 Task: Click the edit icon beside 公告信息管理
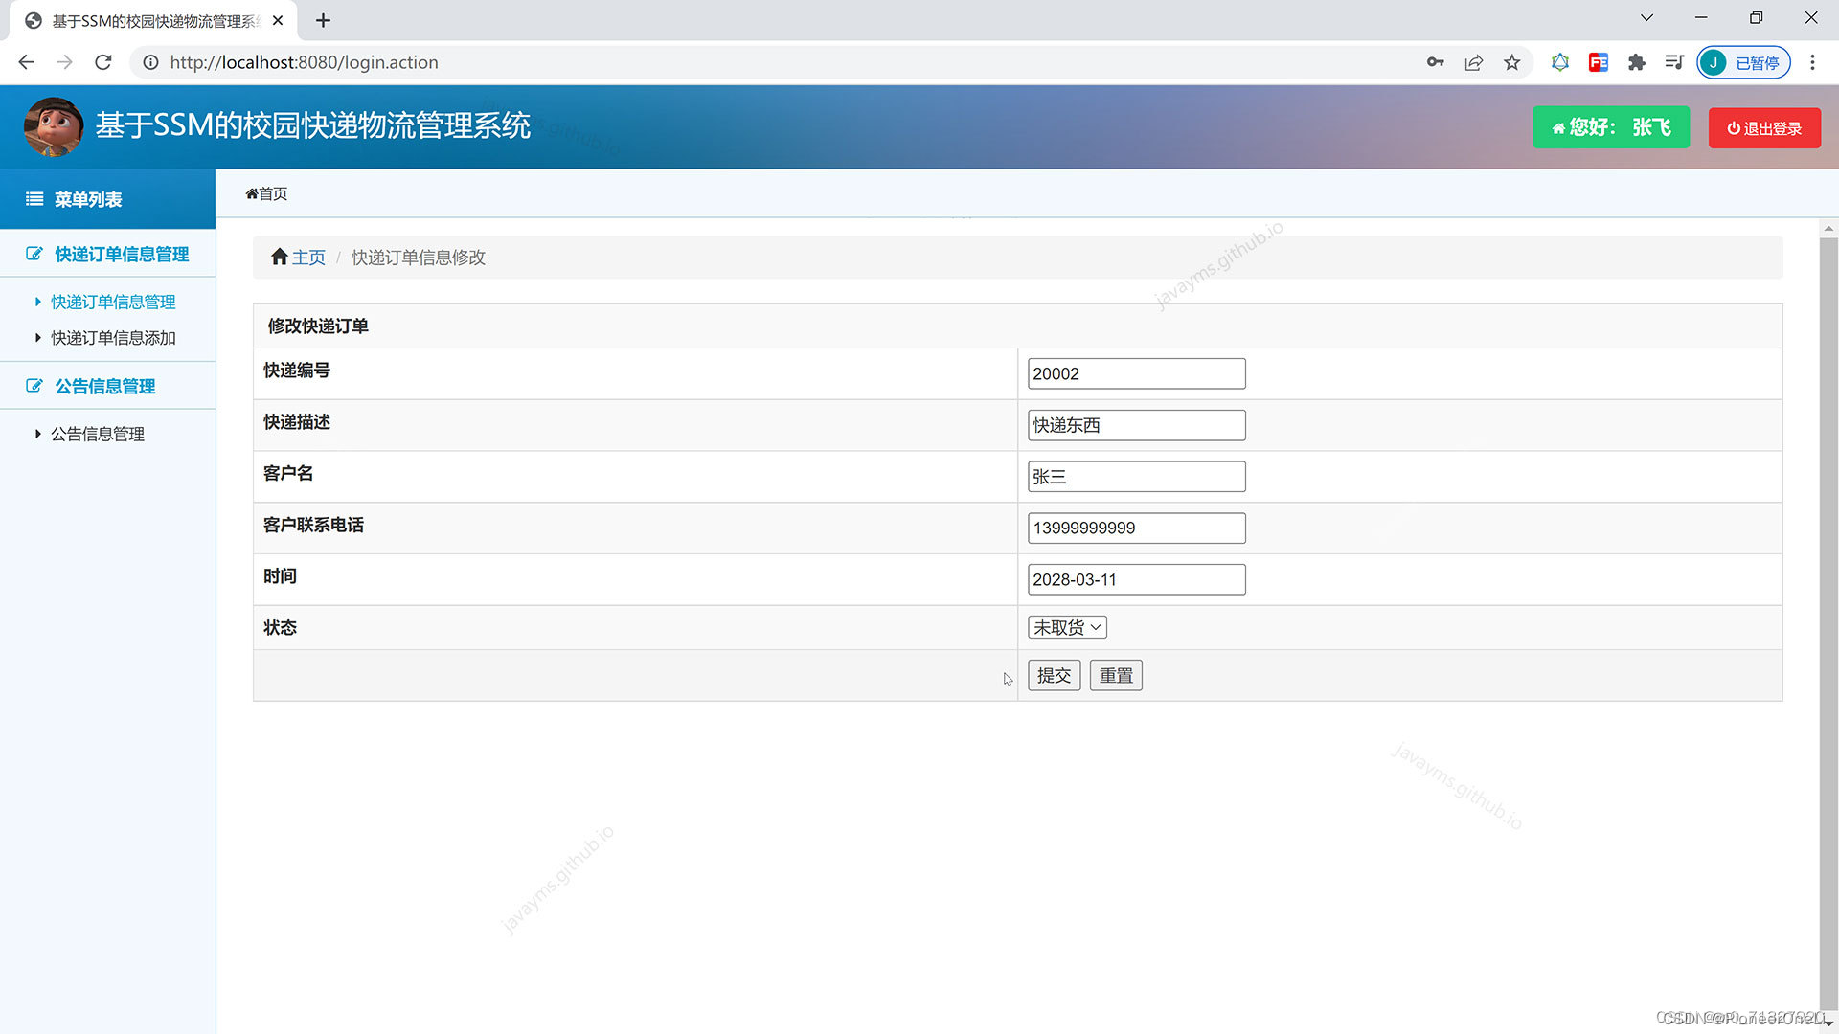32,385
